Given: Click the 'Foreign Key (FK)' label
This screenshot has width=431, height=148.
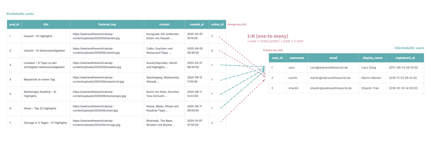Looking at the screenshot, I should click(x=237, y=24).
